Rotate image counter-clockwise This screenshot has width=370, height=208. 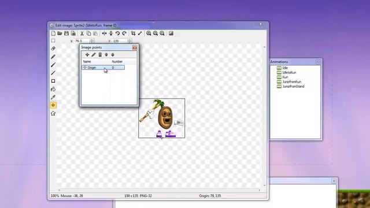(x=117, y=34)
